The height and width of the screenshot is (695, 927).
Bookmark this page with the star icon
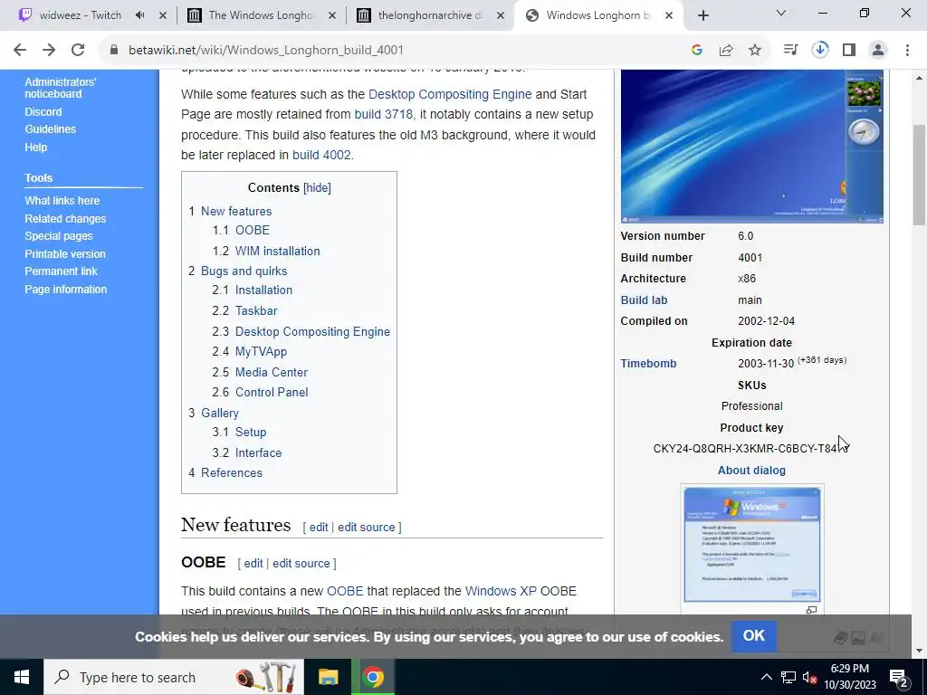click(x=755, y=51)
